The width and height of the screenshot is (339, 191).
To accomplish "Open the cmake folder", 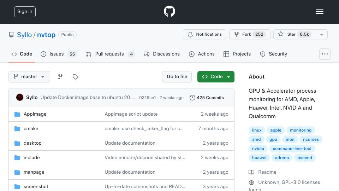I will 31,129.
